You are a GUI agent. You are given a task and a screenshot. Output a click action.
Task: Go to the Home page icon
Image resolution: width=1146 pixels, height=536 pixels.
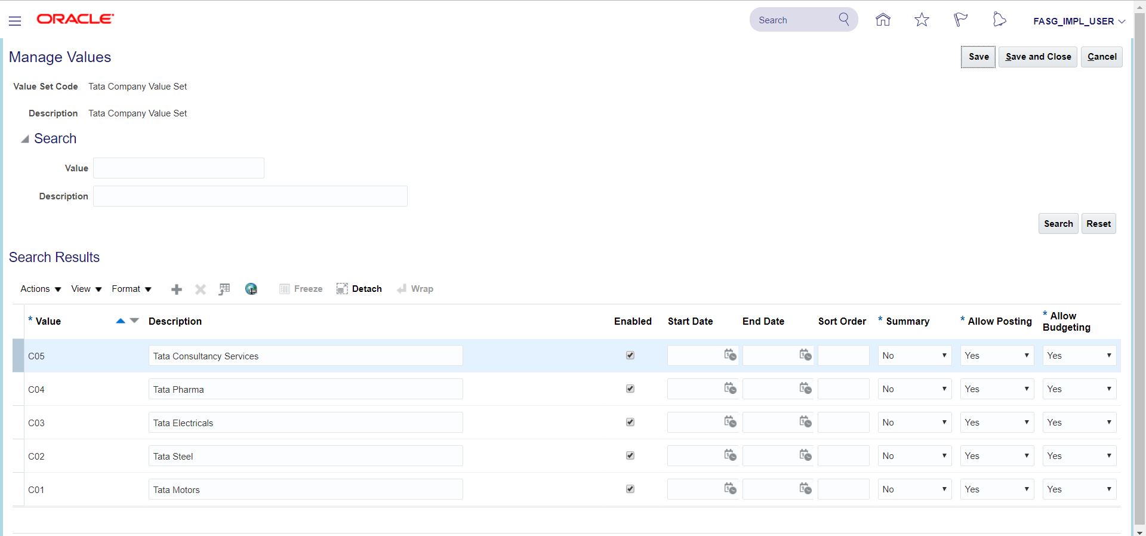pyautogui.click(x=883, y=20)
